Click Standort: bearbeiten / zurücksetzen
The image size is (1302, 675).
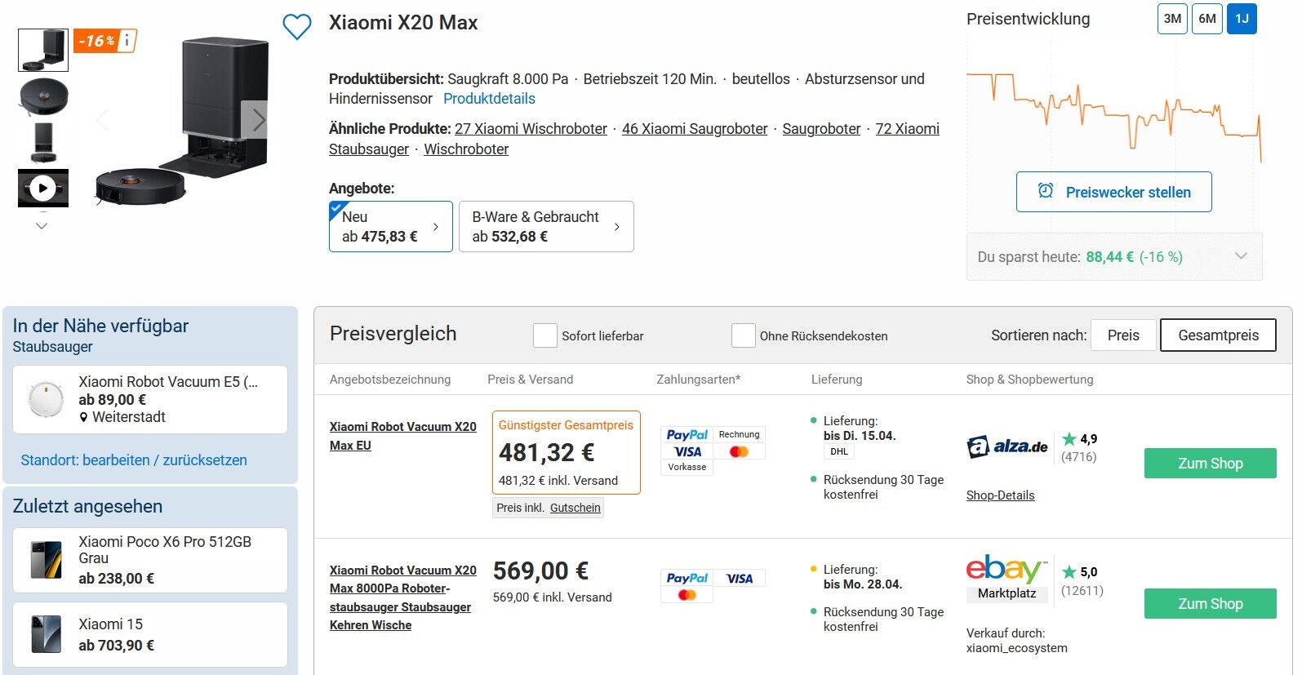coord(134,460)
